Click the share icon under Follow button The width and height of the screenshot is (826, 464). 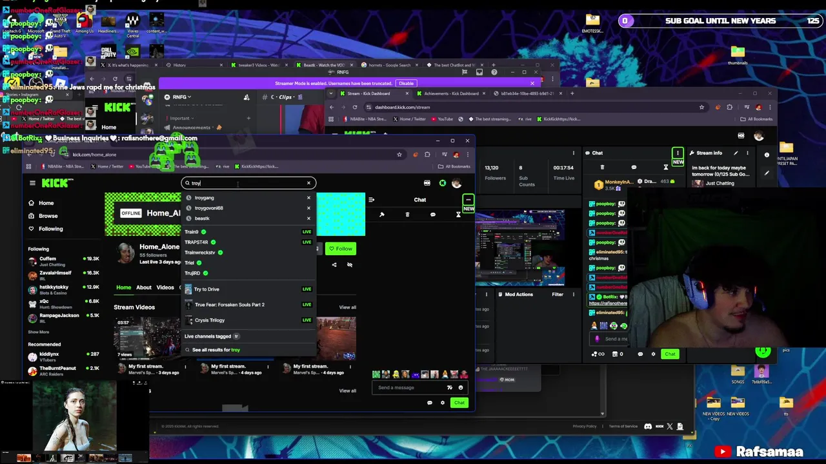tap(334, 265)
